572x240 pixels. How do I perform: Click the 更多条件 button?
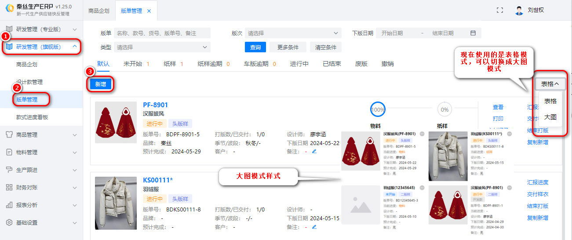(288, 47)
